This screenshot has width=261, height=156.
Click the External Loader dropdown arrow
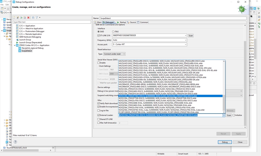[224, 115]
